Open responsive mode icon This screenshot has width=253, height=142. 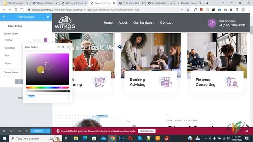(x=19, y=131)
